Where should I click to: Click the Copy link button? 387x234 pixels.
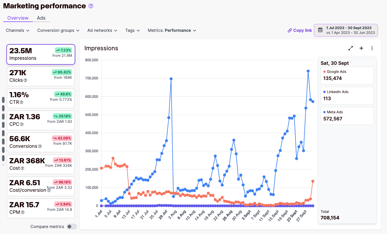point(300,30)
